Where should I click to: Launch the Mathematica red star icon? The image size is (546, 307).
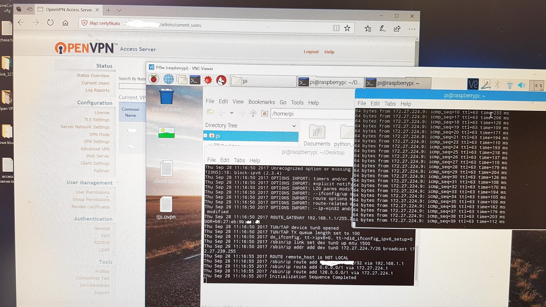(x=208, y=80)
